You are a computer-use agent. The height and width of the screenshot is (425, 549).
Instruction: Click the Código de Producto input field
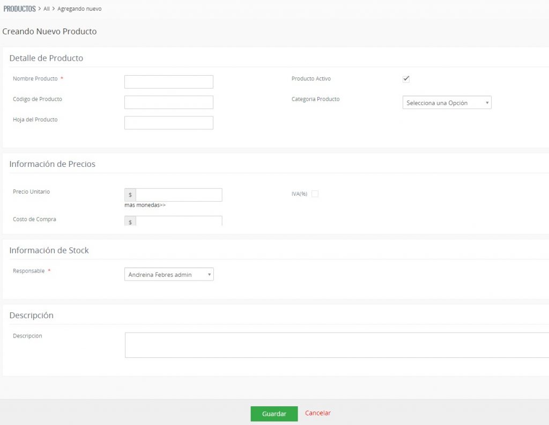point(168,102)
